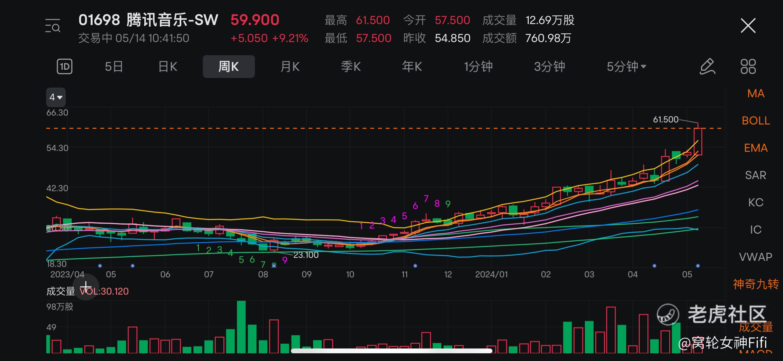Viewport: 783px width, 361px height.
Task: Expand the chart count dropdown showing 4
Action: [x=56, y=97]
